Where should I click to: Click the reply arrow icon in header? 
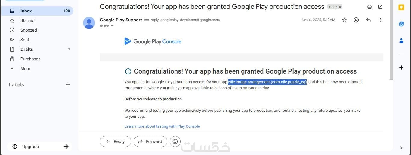click(x=368, y=20)
